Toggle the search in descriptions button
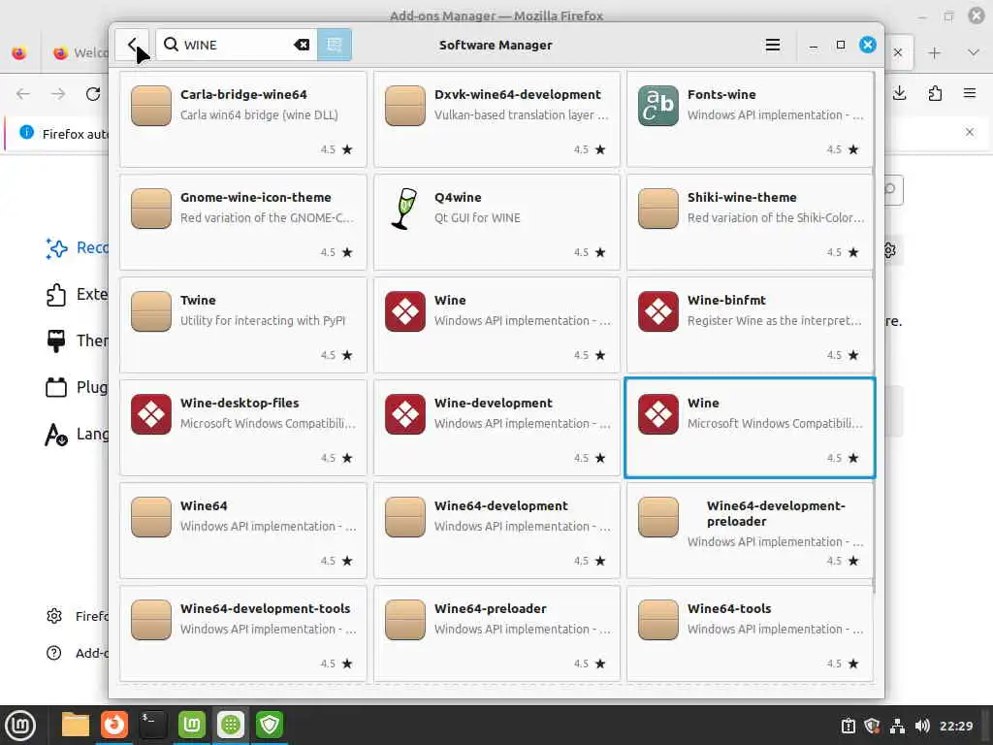Image resolution: width=993 pixels, height=745 pixels. coord(335,45)
